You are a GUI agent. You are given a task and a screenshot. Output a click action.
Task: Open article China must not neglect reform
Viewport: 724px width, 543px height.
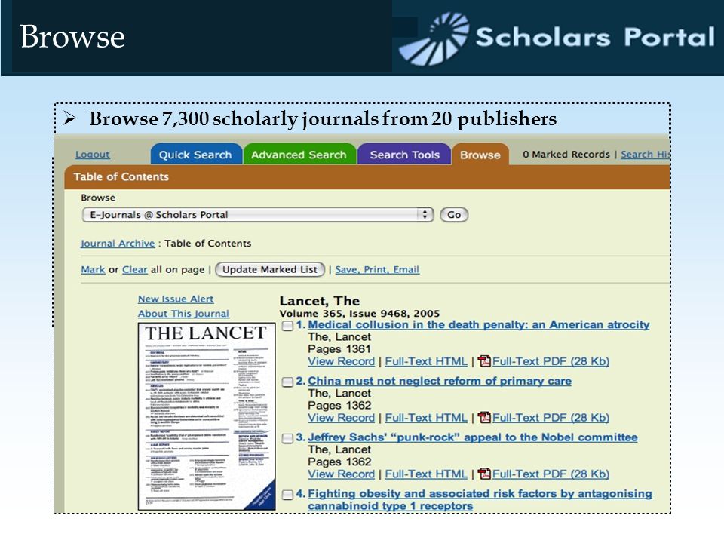[440, 381]
